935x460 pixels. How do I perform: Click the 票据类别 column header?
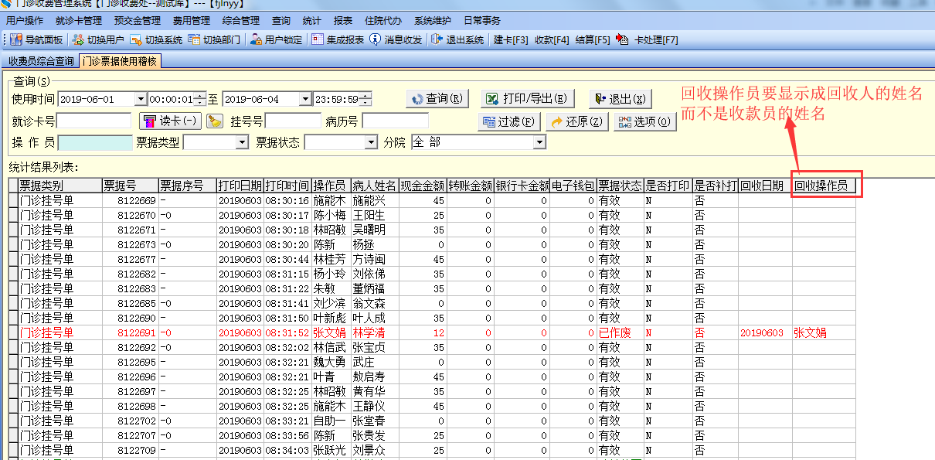(x=60, y=186)
